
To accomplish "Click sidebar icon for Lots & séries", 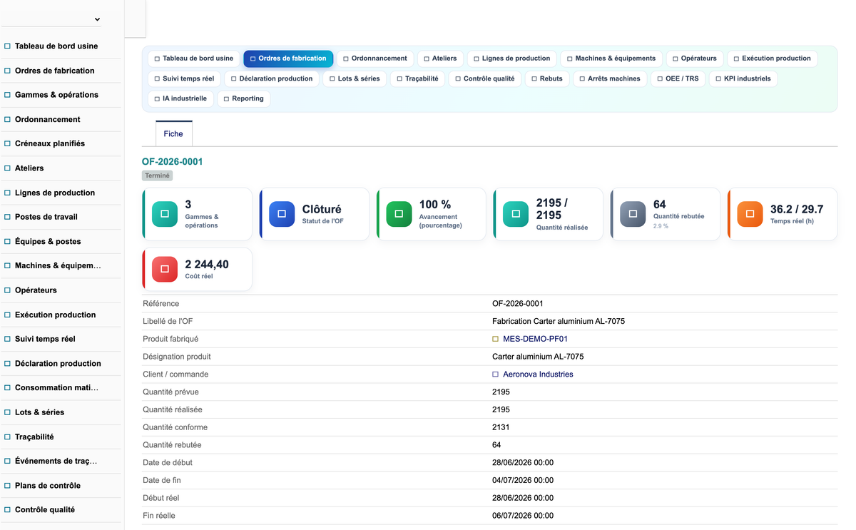I will pyautogui.click(x=7, y=412).
